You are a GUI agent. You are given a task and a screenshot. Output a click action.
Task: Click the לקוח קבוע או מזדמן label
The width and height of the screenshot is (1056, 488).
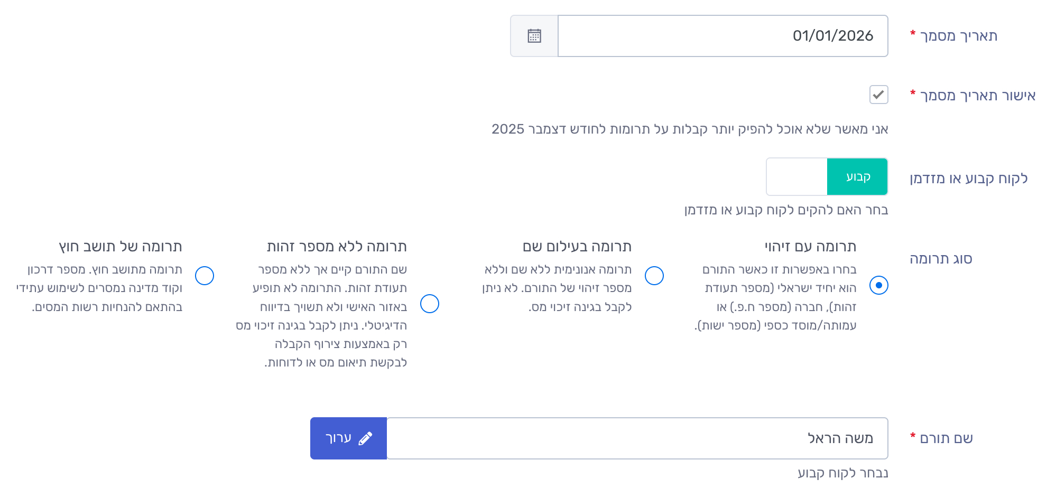(x=968, y=179)
